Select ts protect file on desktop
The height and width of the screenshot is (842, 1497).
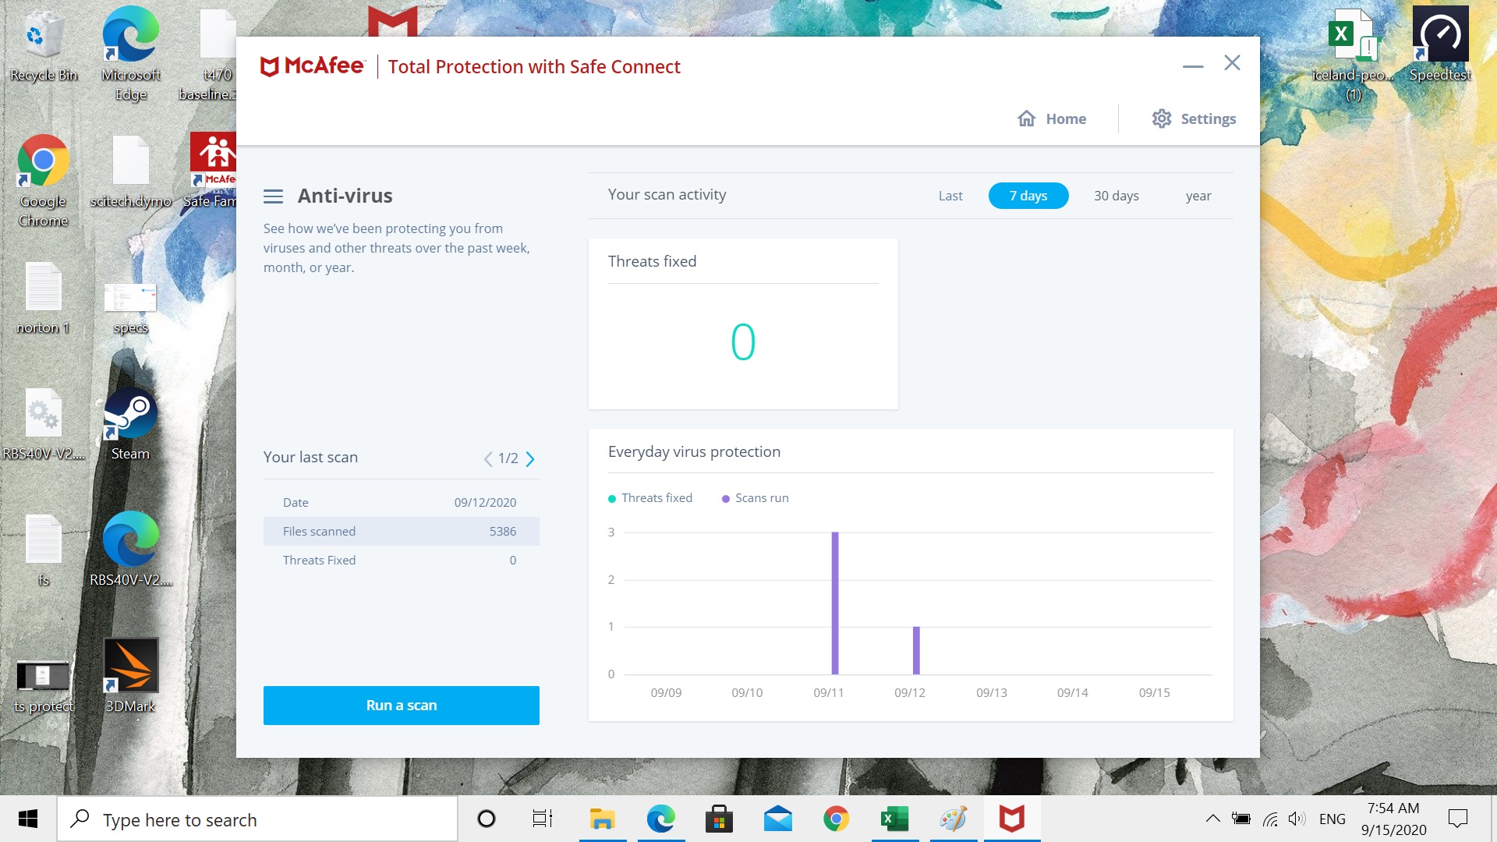(44, 685)
